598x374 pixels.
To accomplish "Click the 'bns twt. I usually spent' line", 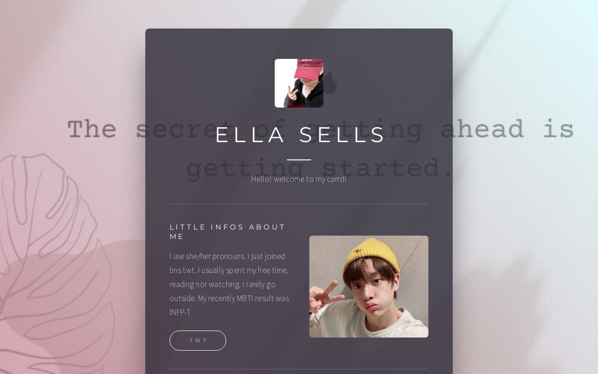I will (x=229, y=270).
